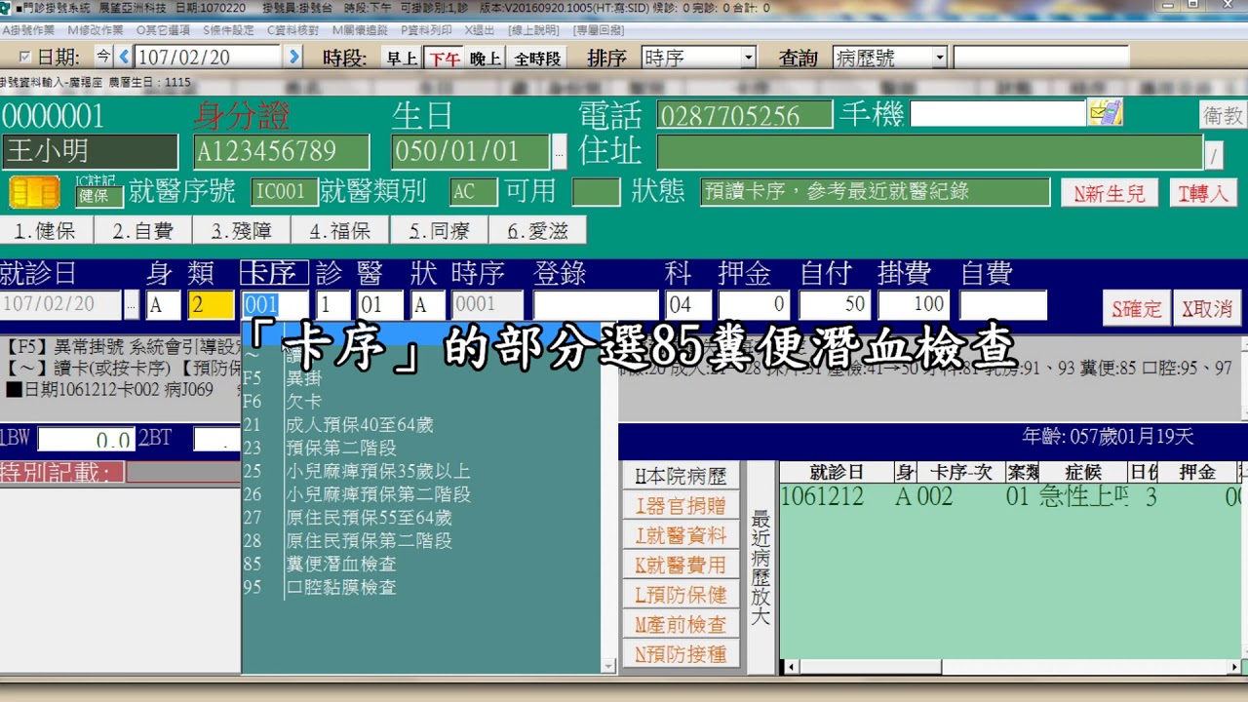Select 25 小兒麻痺預保35歲以上
Image resolution: width=1248 pixels, height=702 pixels.
[x=421, y=471]
